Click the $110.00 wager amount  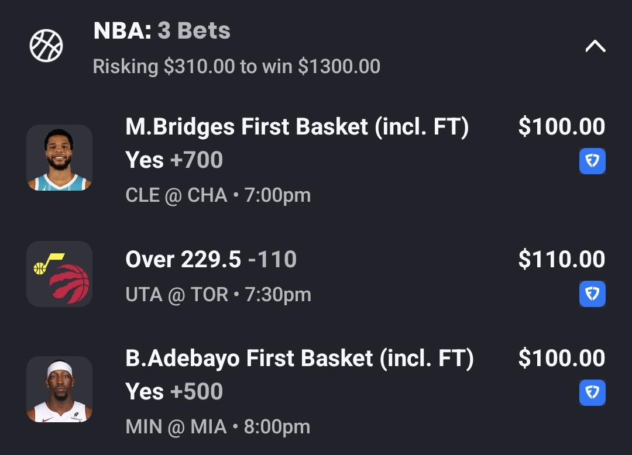[x=561, y=260]
